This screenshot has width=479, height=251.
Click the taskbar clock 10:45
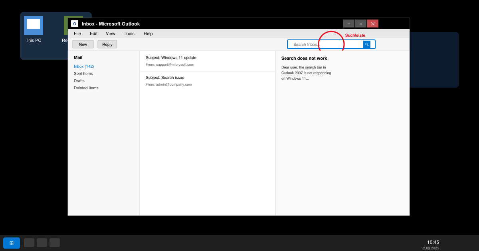click(x=433, y=242)
